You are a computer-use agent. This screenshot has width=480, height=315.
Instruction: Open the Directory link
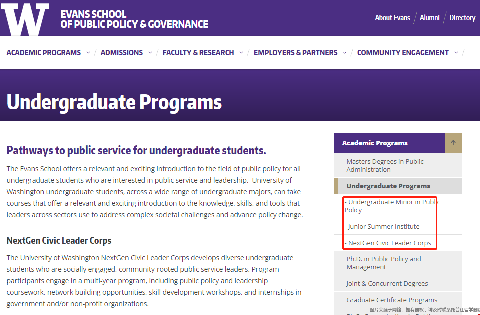[462, 18]
